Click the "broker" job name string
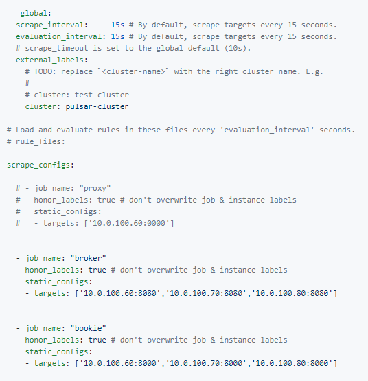 click(88, 258)
